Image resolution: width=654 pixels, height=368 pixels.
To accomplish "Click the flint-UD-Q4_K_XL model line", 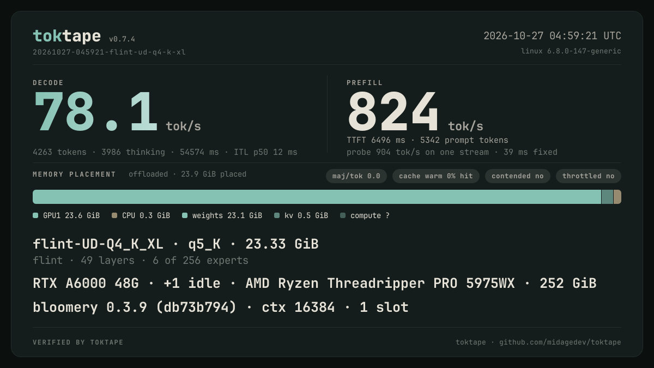I will pyautogui.click(x=175, y=244).
